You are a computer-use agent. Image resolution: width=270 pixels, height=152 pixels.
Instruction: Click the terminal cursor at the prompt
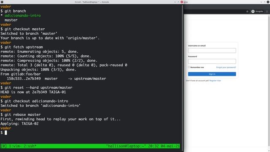pyautogui.click(x=5, y=133)
